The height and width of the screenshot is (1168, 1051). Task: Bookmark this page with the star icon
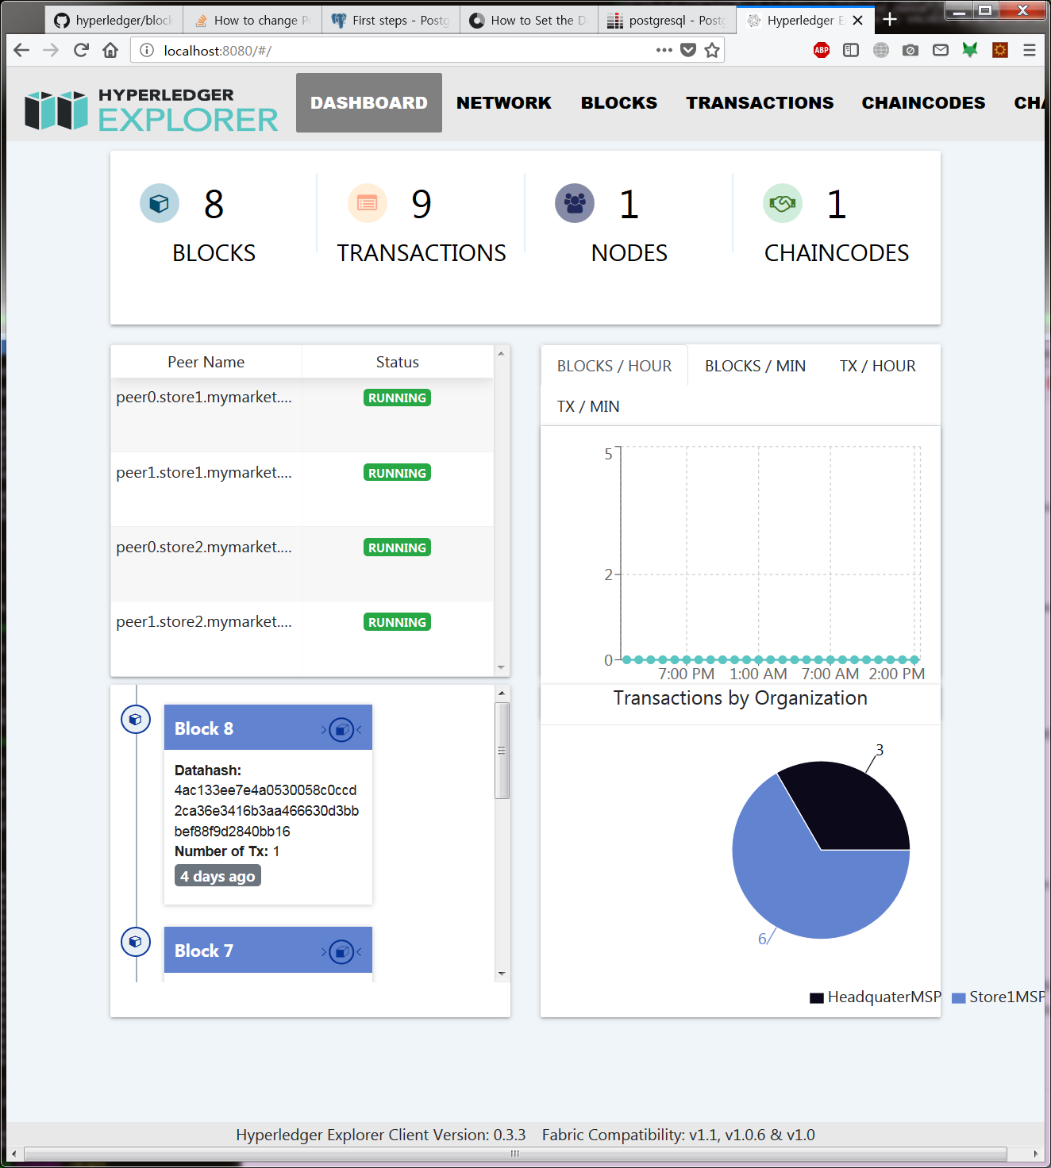(712, 50)
